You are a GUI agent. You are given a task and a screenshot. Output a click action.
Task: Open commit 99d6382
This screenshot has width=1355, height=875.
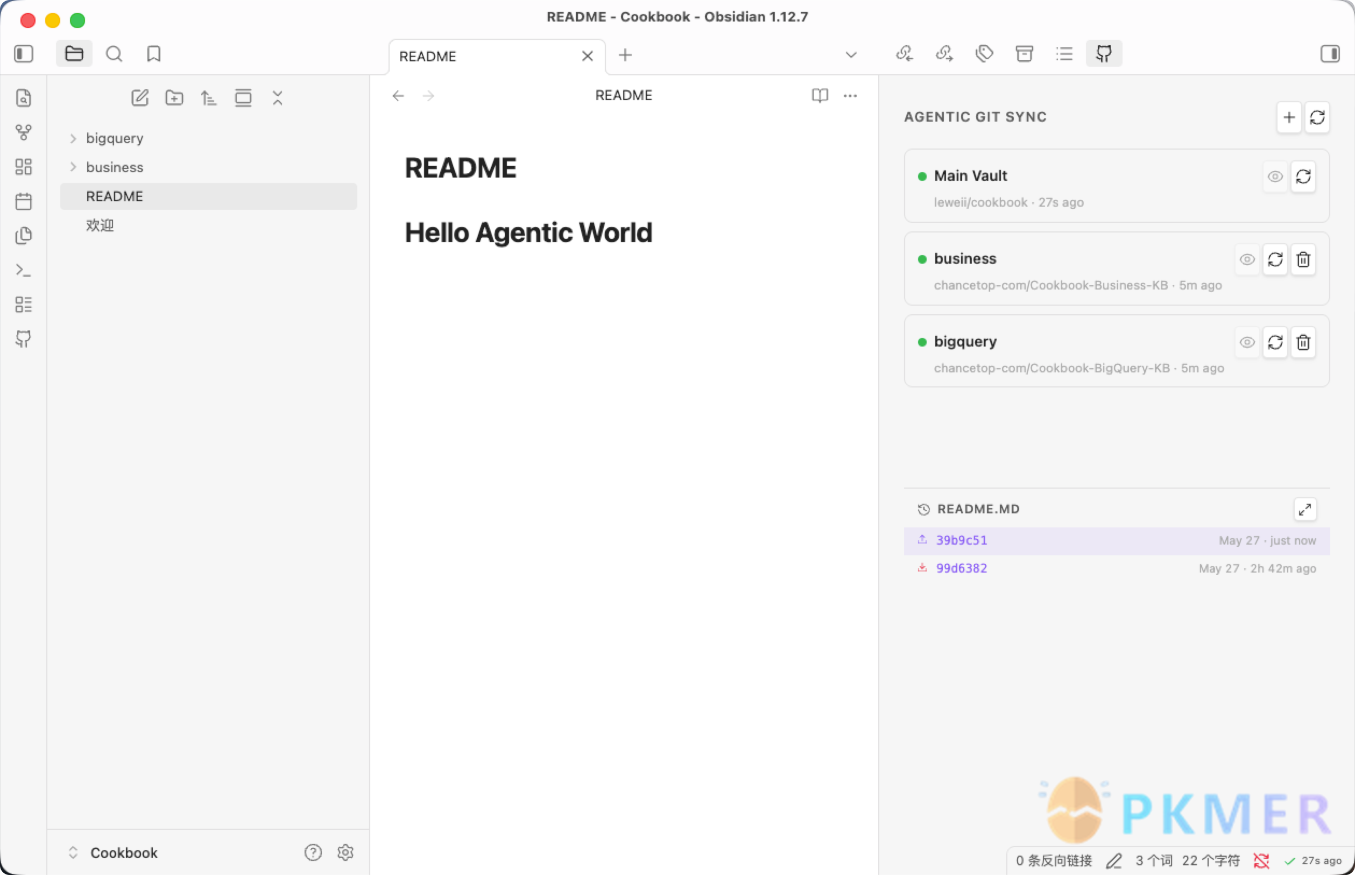(x=1117, y=568)
